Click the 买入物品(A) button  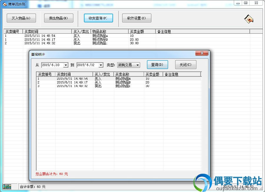[x=21, y=18]
